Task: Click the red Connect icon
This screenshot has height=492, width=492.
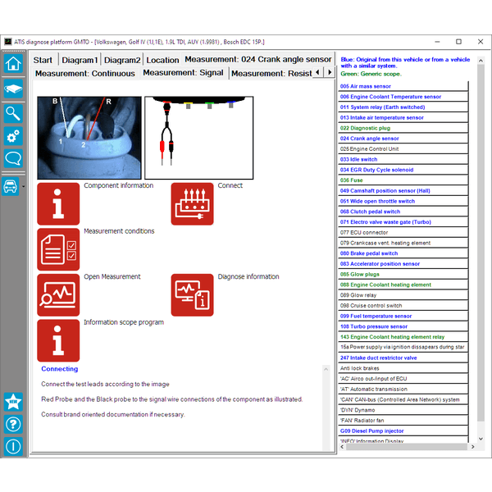Action: tap(192, 203)
